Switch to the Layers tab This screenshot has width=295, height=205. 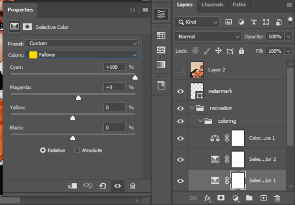tap(185, 5)
